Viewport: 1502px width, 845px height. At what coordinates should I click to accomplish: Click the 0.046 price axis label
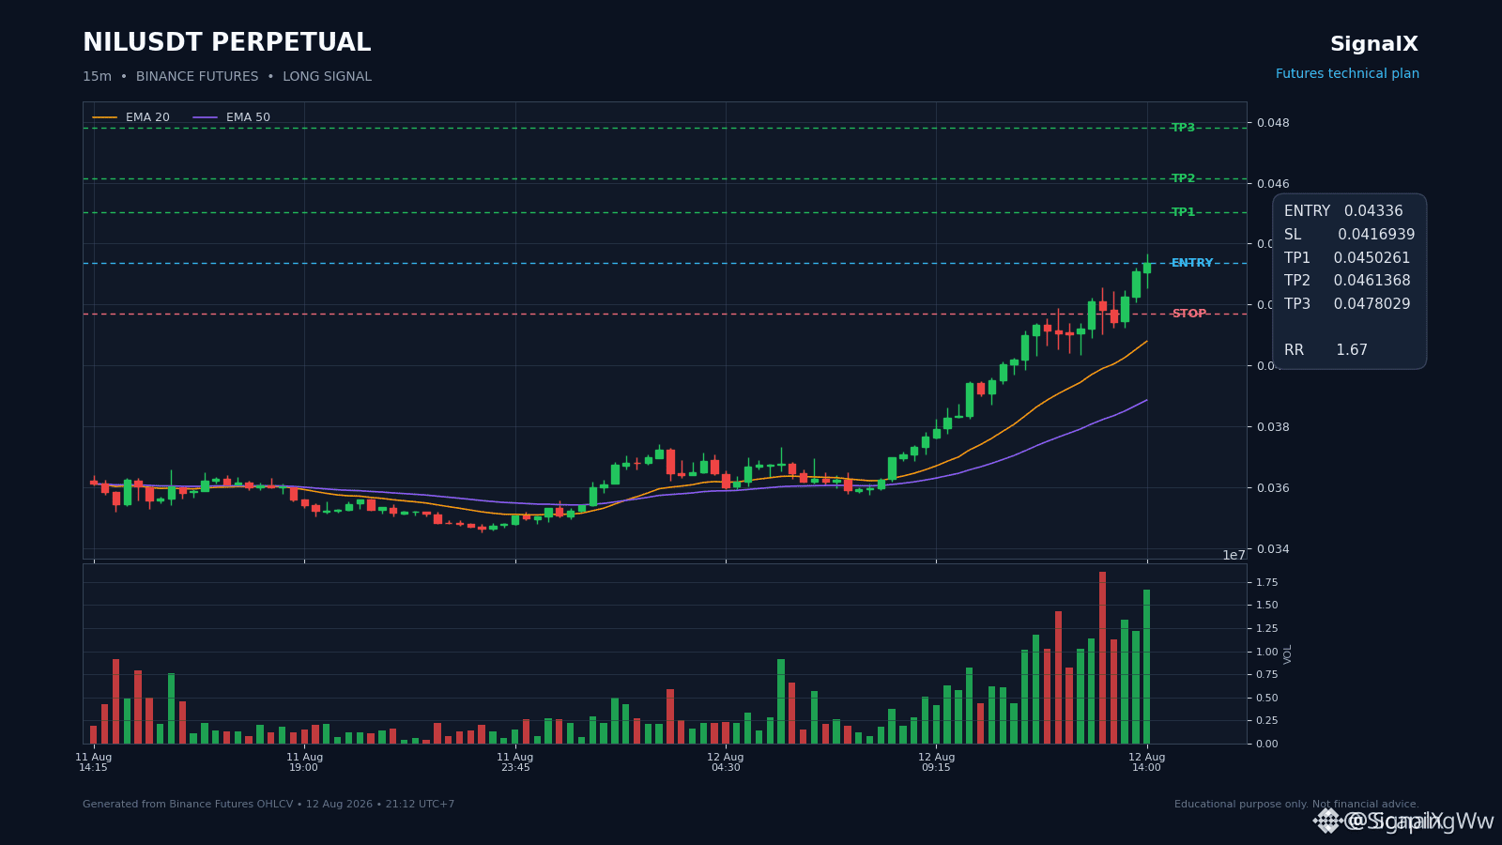click(1273, 184)
